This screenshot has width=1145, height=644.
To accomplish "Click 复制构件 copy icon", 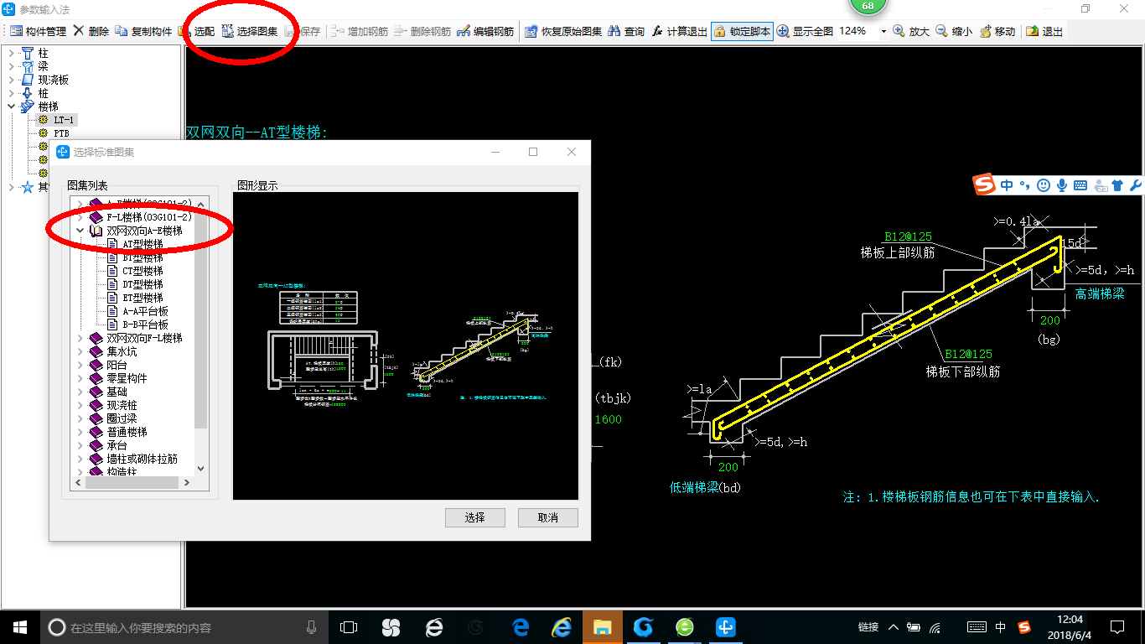I will (x=122, y=31).
